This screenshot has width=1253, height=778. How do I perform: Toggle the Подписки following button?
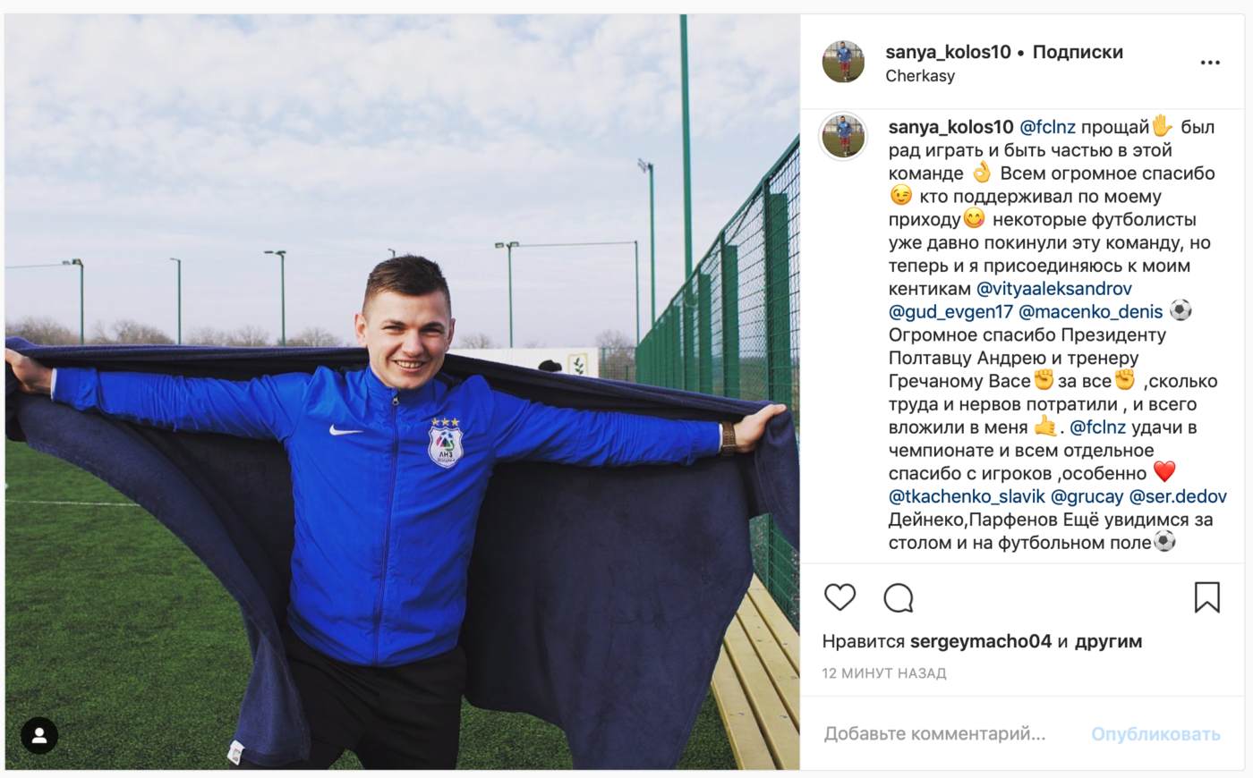coord(1078,52)
